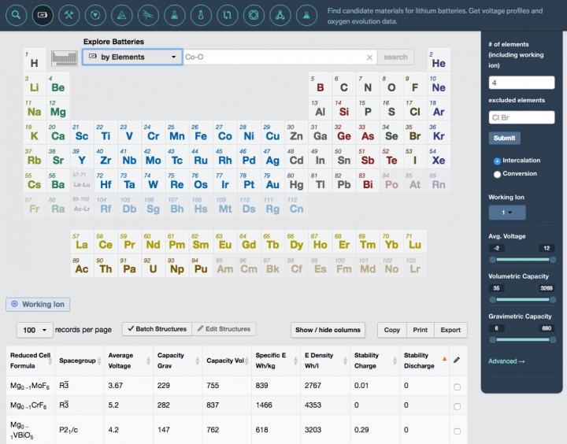Click the Avg. Voltage slider right handle
Screen dimensions: 567x444
[x=553, y=258]
